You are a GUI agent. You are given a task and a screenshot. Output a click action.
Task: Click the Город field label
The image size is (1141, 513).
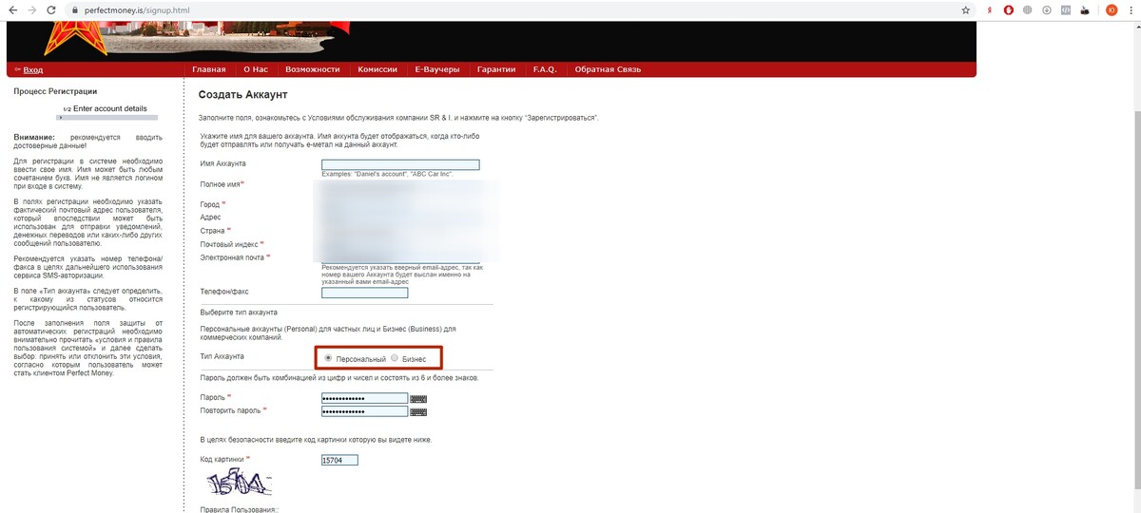pyautogui.click(x=212, y=204)
